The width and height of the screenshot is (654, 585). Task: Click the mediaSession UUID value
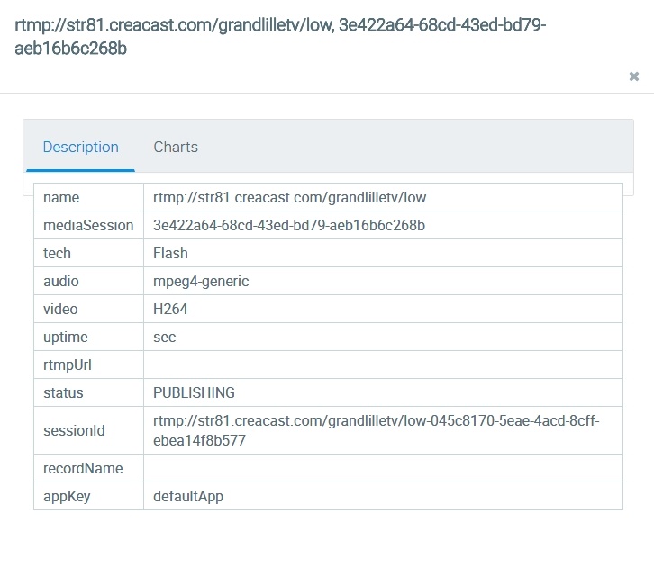pos(289,225)
